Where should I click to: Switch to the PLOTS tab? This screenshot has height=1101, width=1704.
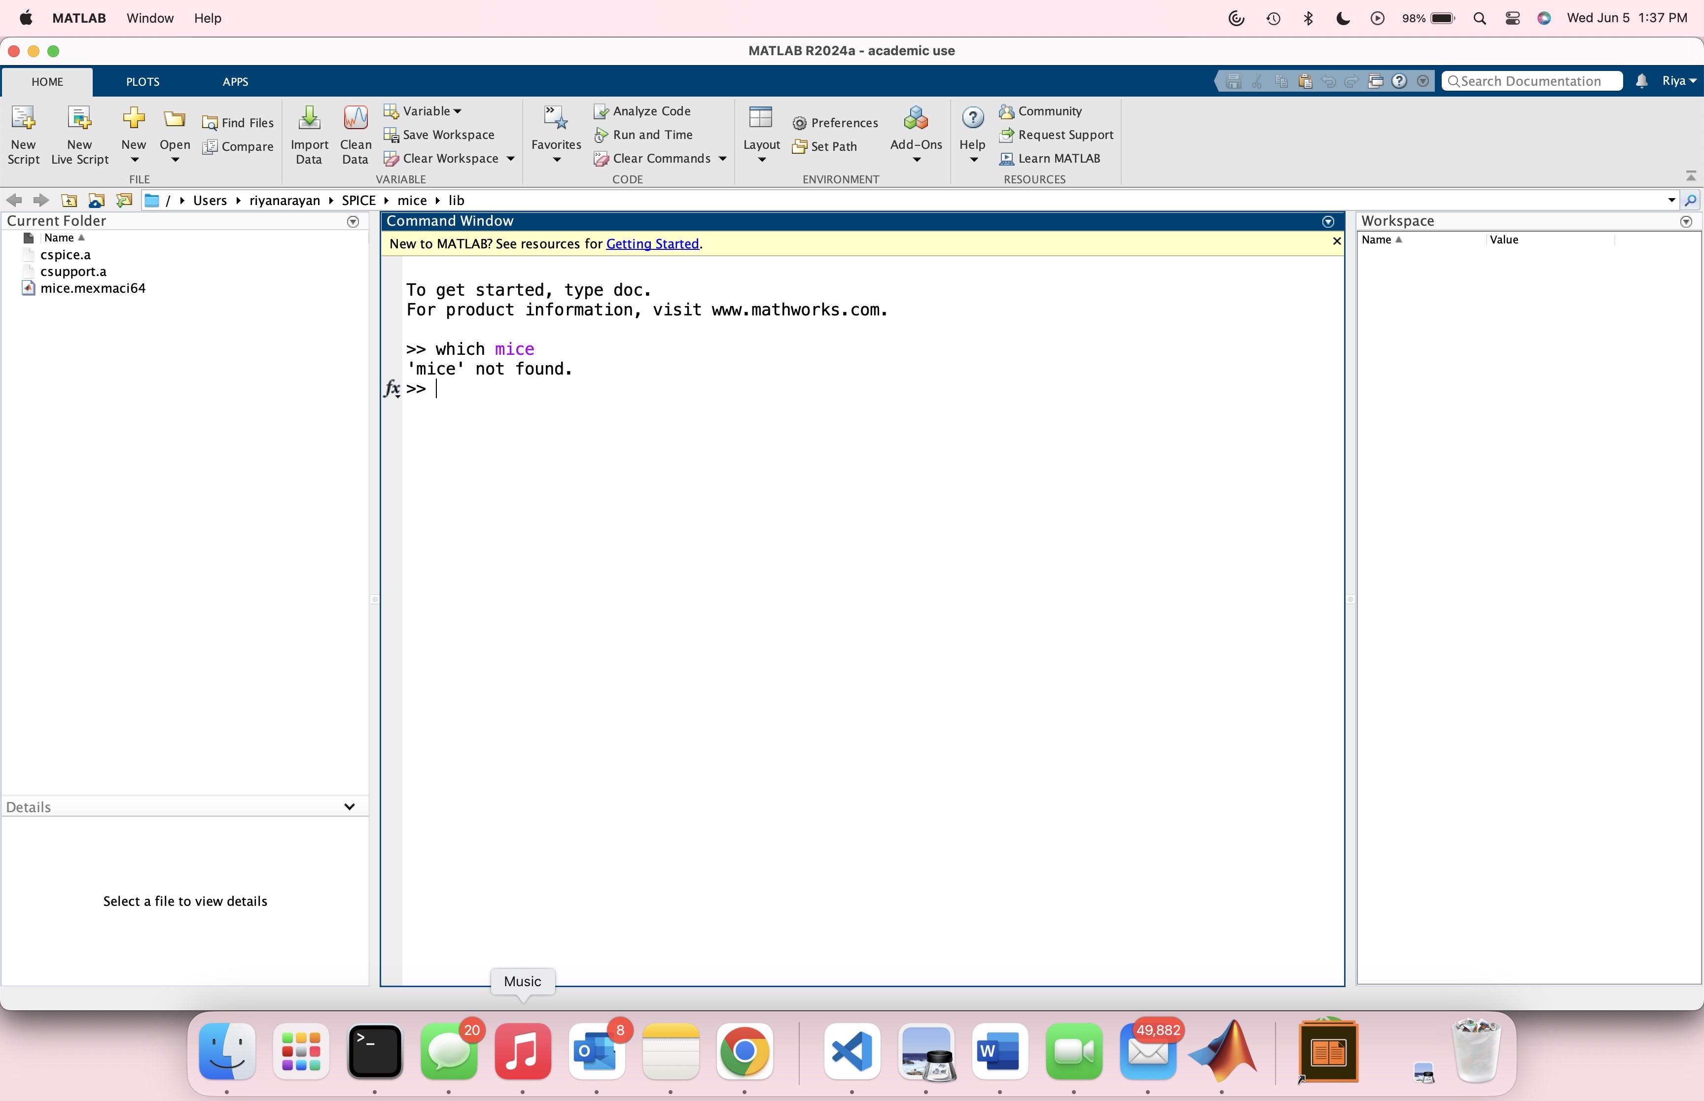tap(143, 81)
